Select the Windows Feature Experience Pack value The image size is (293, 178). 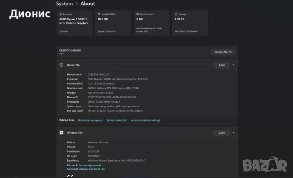click(x=116, y=161)
